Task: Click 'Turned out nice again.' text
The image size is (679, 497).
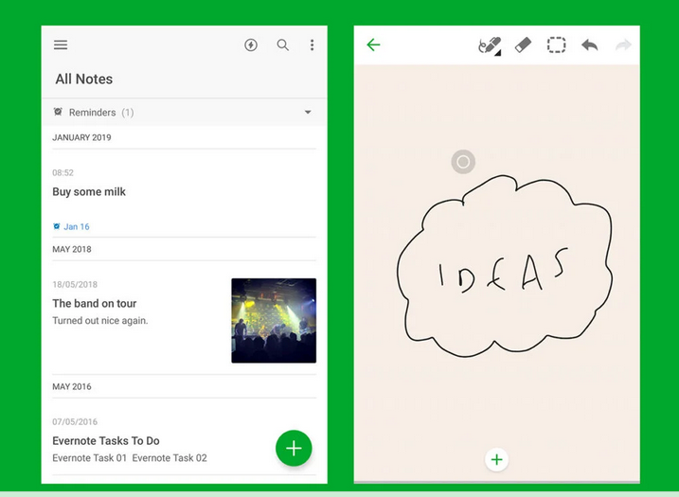Action: (x=100, y=320)
